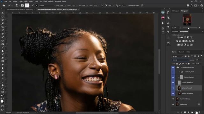Adjust the Navigator zoom slider
204x114 pixels.
point(189,28)
